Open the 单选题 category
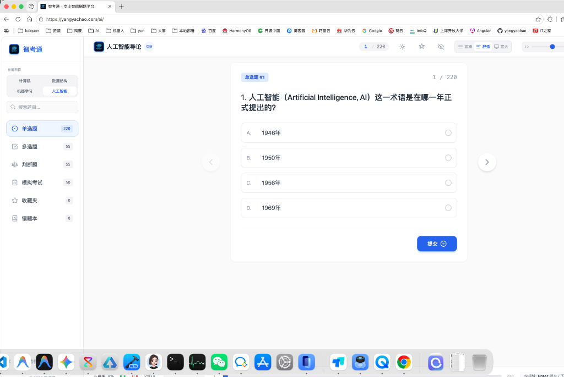 tap(42, 129)
